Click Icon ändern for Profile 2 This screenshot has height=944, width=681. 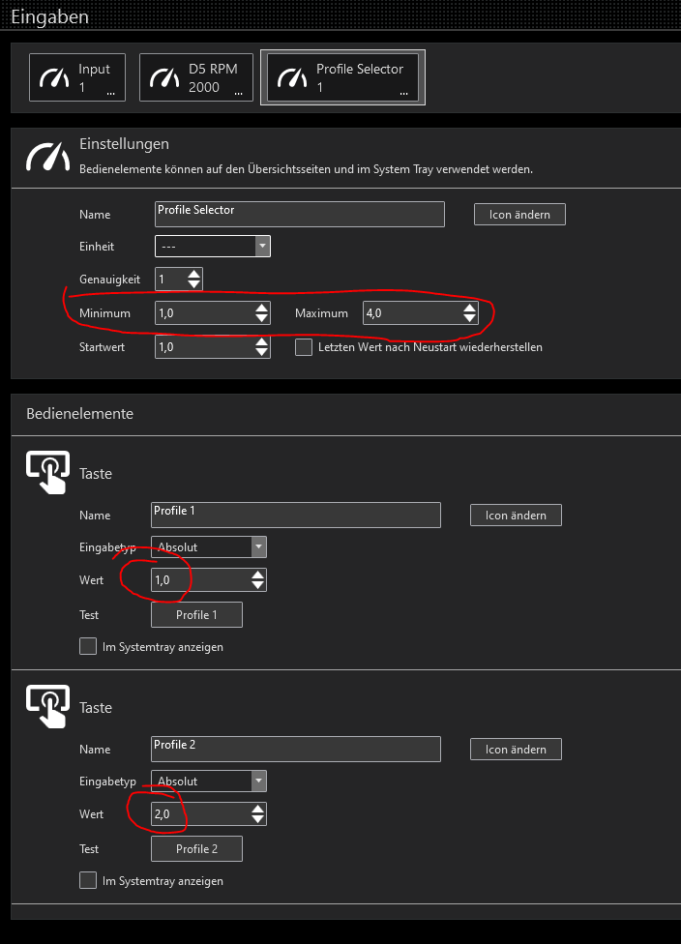[x=516, y=749]
